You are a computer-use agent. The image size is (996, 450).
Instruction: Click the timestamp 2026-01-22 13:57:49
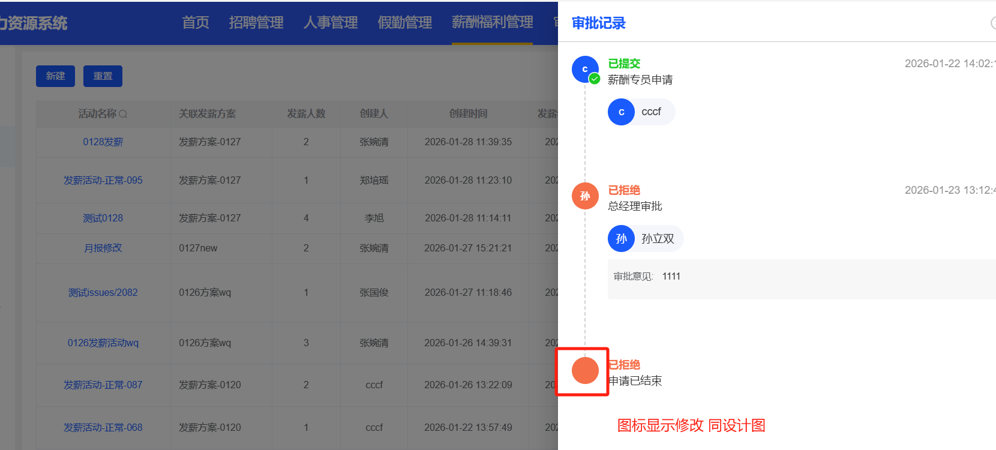click(468, 428)
